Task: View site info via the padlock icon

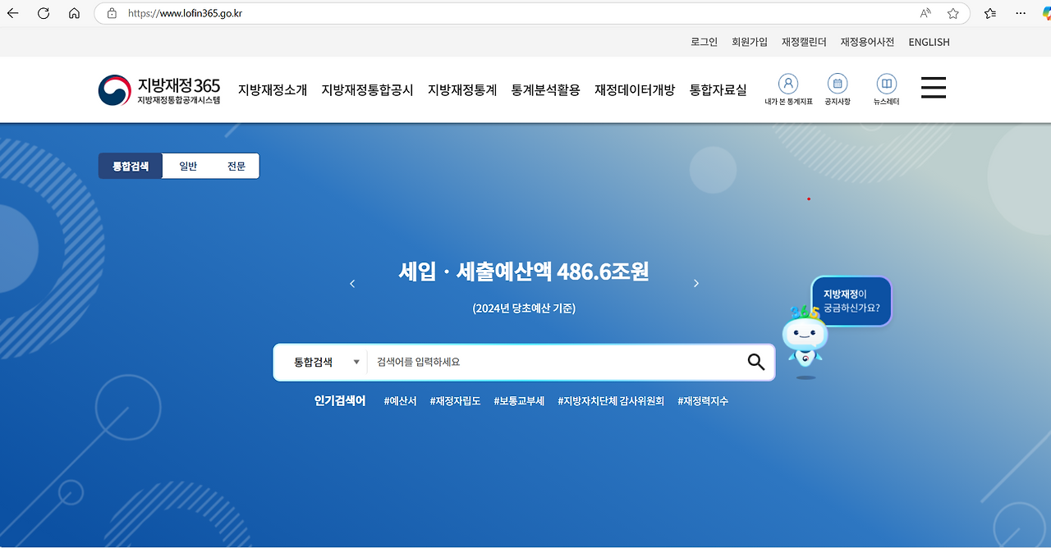Action: [x=112, y=13]
